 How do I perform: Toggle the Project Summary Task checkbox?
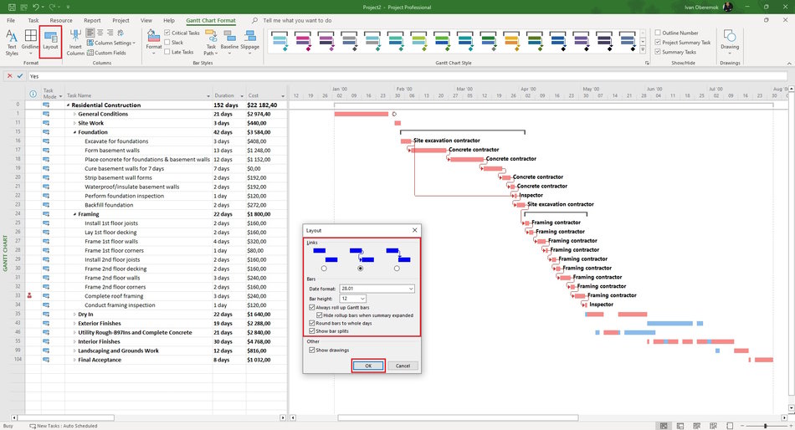coord(658,42)
